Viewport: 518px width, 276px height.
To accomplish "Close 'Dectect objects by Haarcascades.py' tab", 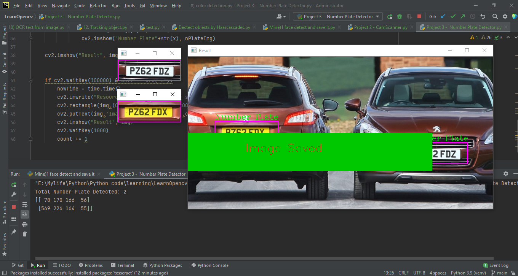I will click(x=254, y=27).
